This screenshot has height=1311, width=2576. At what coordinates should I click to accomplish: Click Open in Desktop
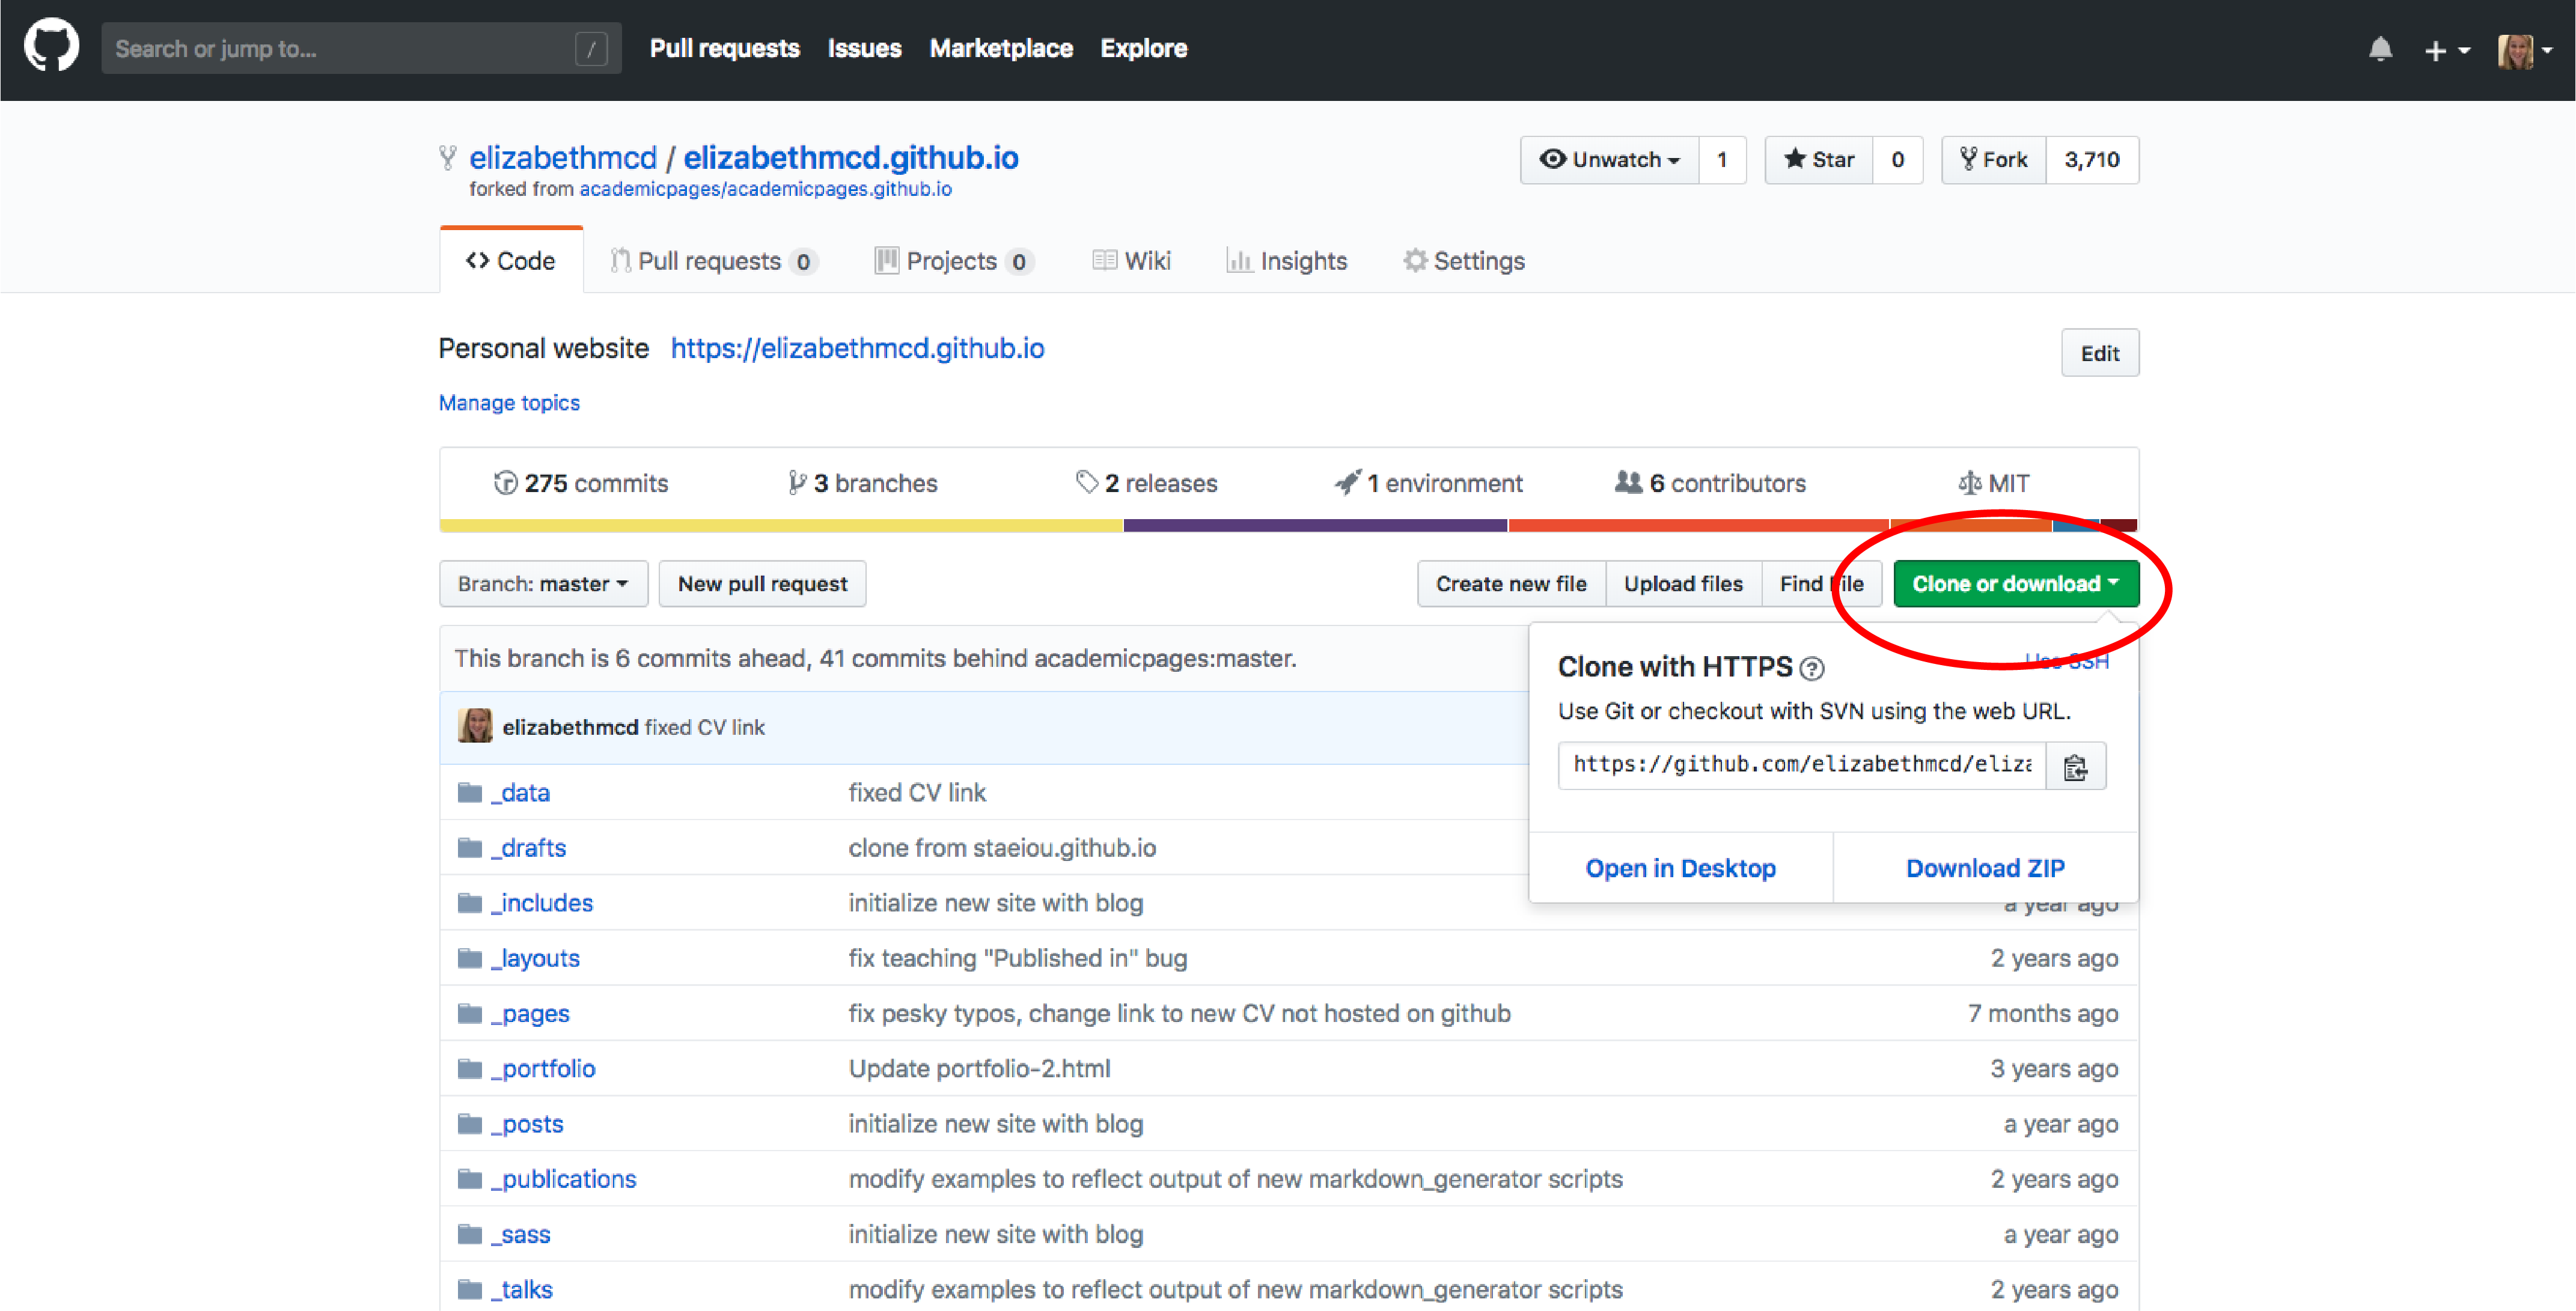tap(1680, 868)
